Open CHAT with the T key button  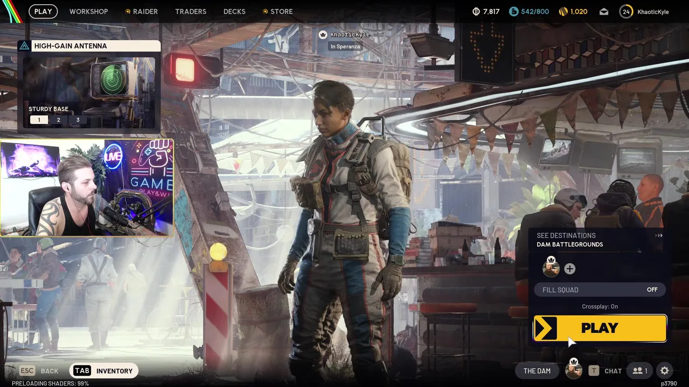[605, 371]
